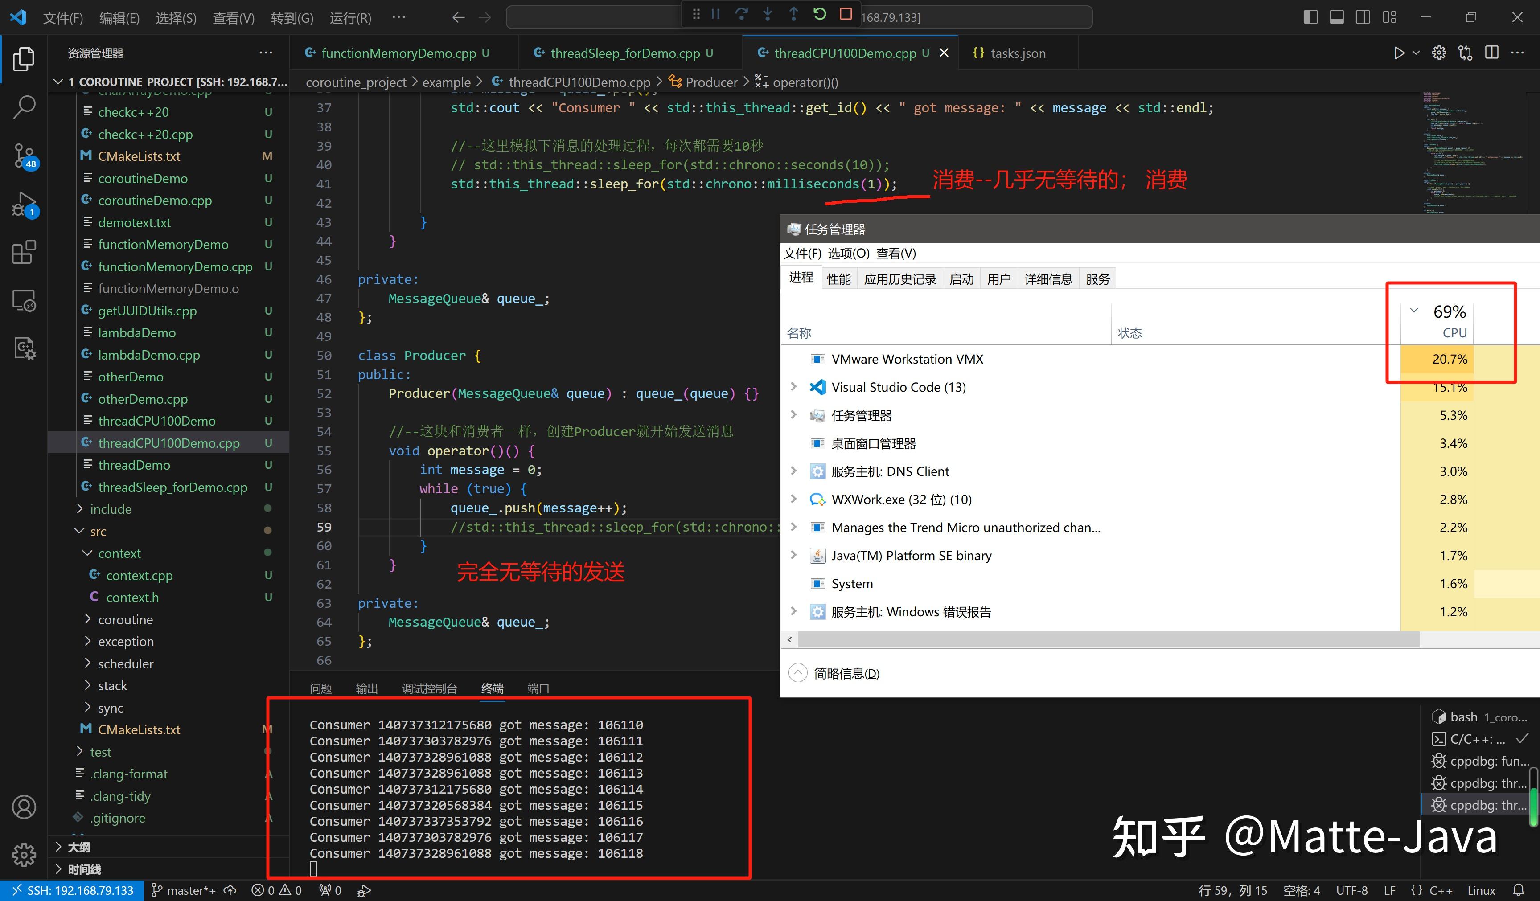Image resolution: width=1540 pixels, height=901 pixels.
Task: Run the C++ file via the play button
Action: [x=1400, y=53]
